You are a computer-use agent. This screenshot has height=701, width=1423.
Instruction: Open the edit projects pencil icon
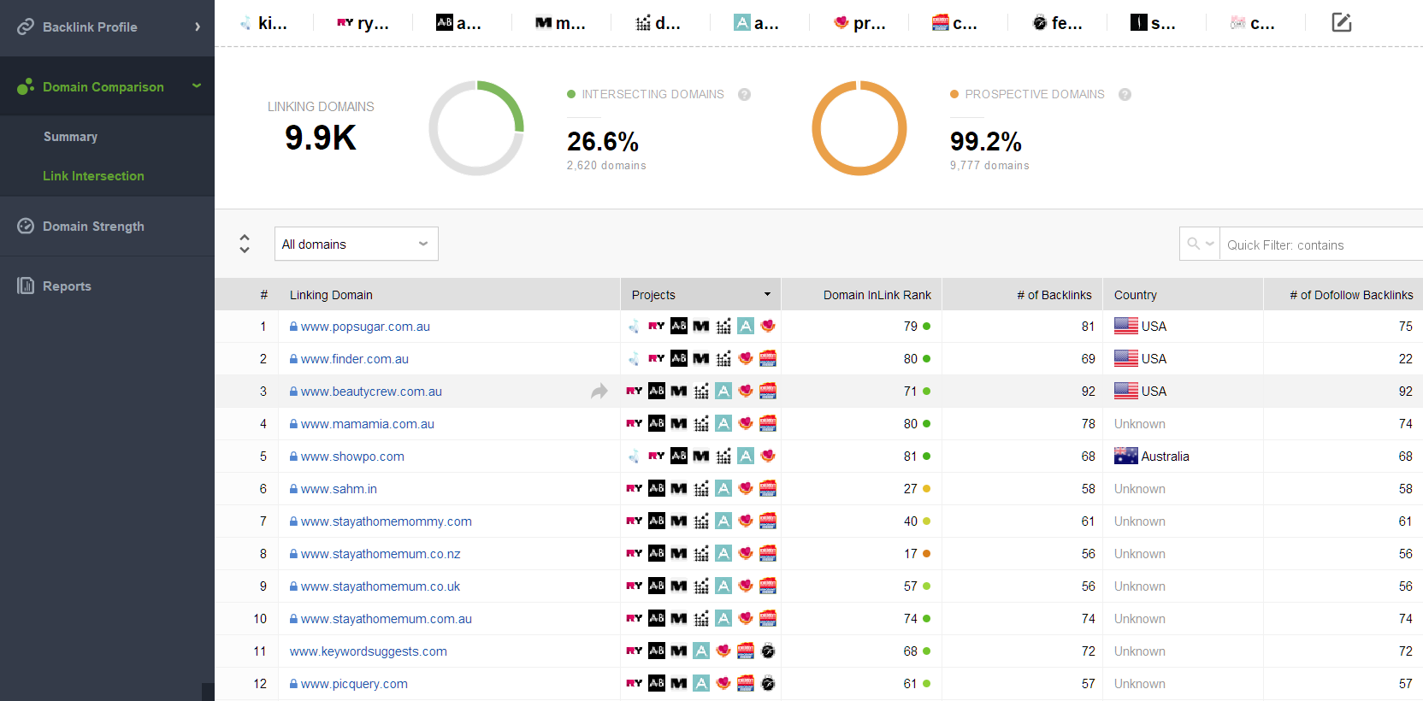click(1341, 22)
